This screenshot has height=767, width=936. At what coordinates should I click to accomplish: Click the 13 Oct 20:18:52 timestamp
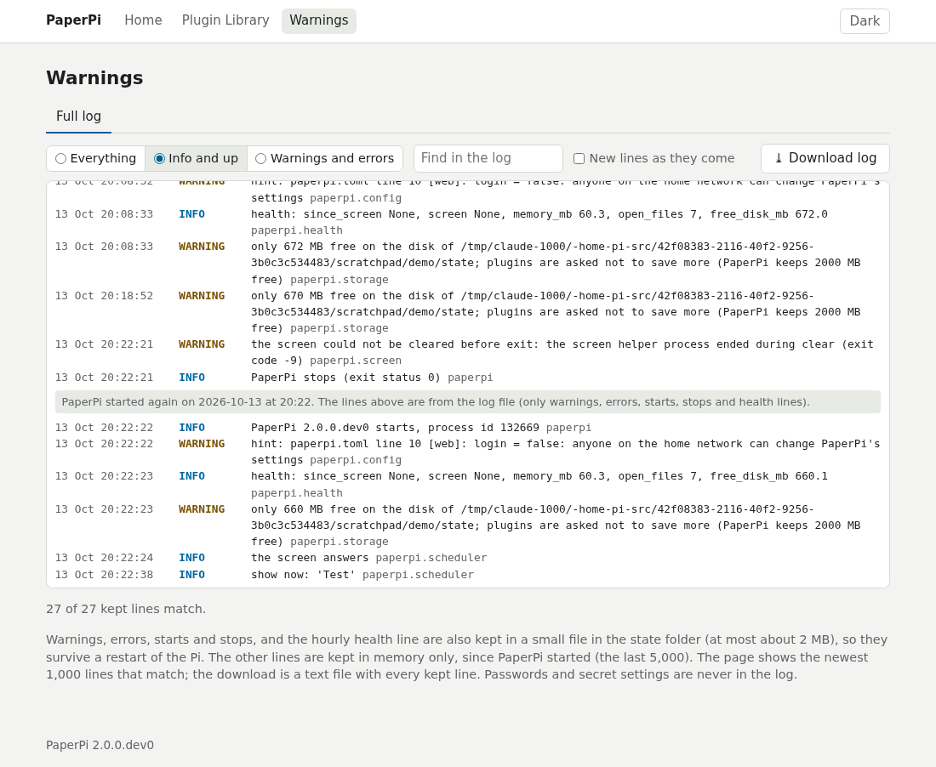104,296
